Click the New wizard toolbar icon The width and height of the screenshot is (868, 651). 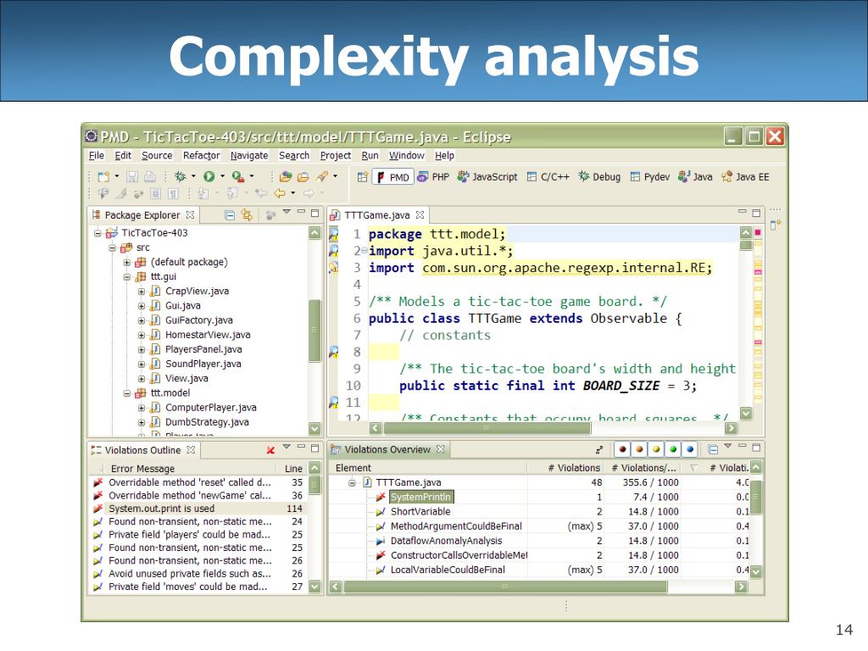pos(103,176)
